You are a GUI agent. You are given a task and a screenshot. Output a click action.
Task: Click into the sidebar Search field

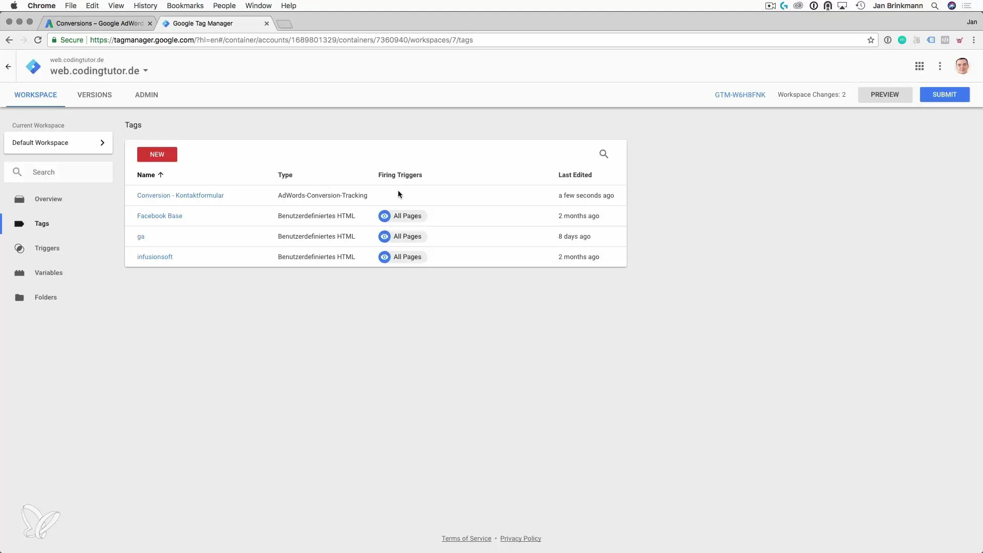coord(58,173)
